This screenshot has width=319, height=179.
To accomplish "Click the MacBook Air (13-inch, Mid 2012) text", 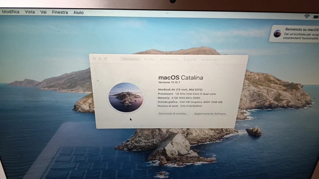I will (180, 89).
